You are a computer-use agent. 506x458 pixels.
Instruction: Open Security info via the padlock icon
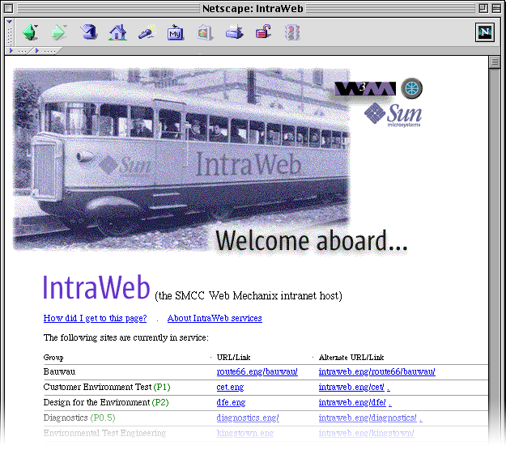click(x=263, y=32)
